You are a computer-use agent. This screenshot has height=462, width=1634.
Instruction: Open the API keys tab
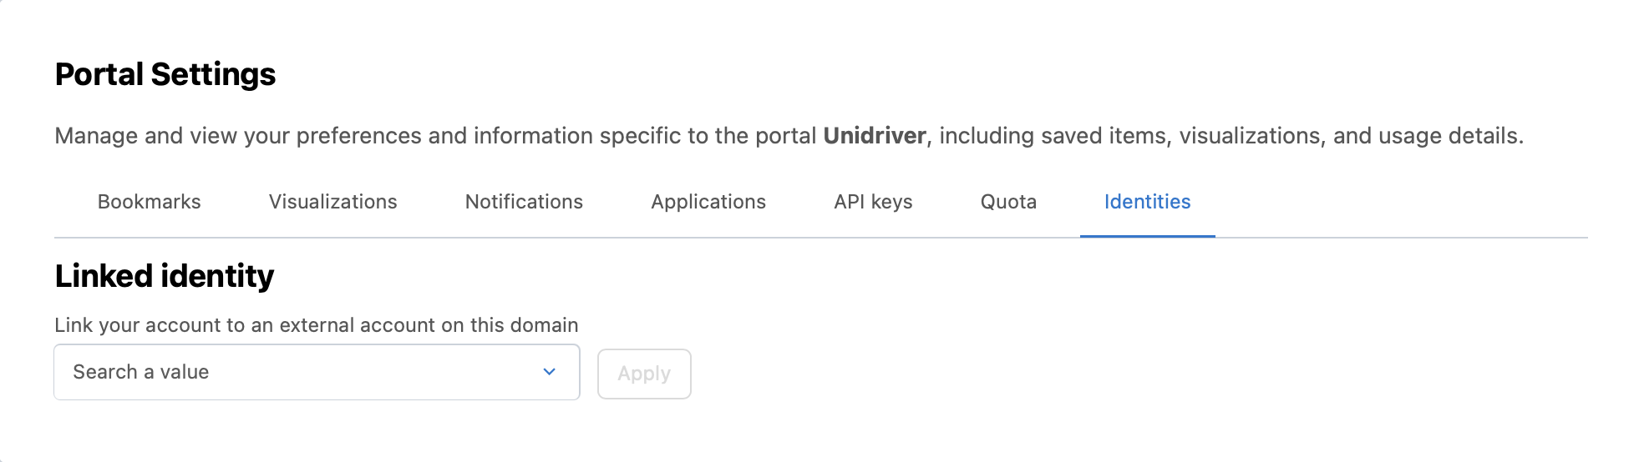coord(873,202)
